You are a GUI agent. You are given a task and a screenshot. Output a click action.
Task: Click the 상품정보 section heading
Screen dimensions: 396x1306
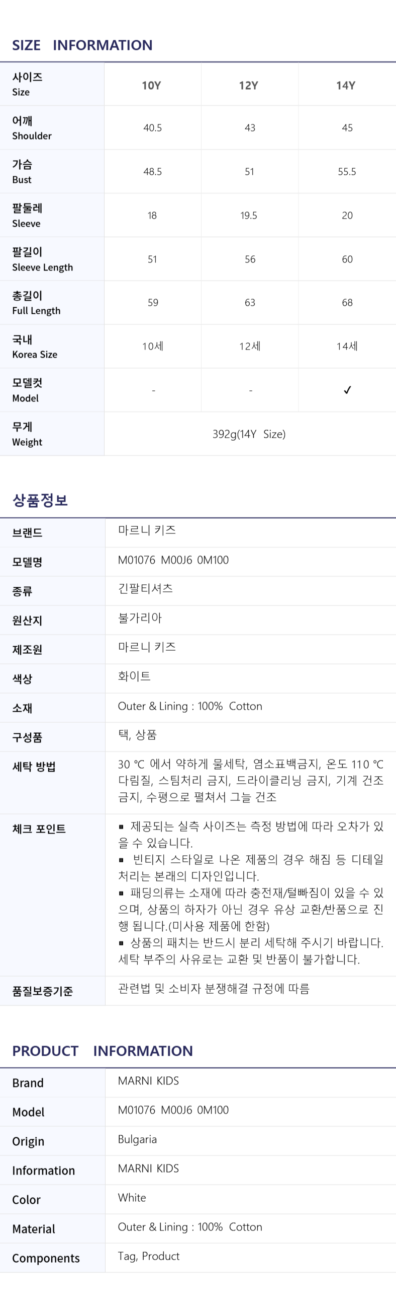click(40, 501)
